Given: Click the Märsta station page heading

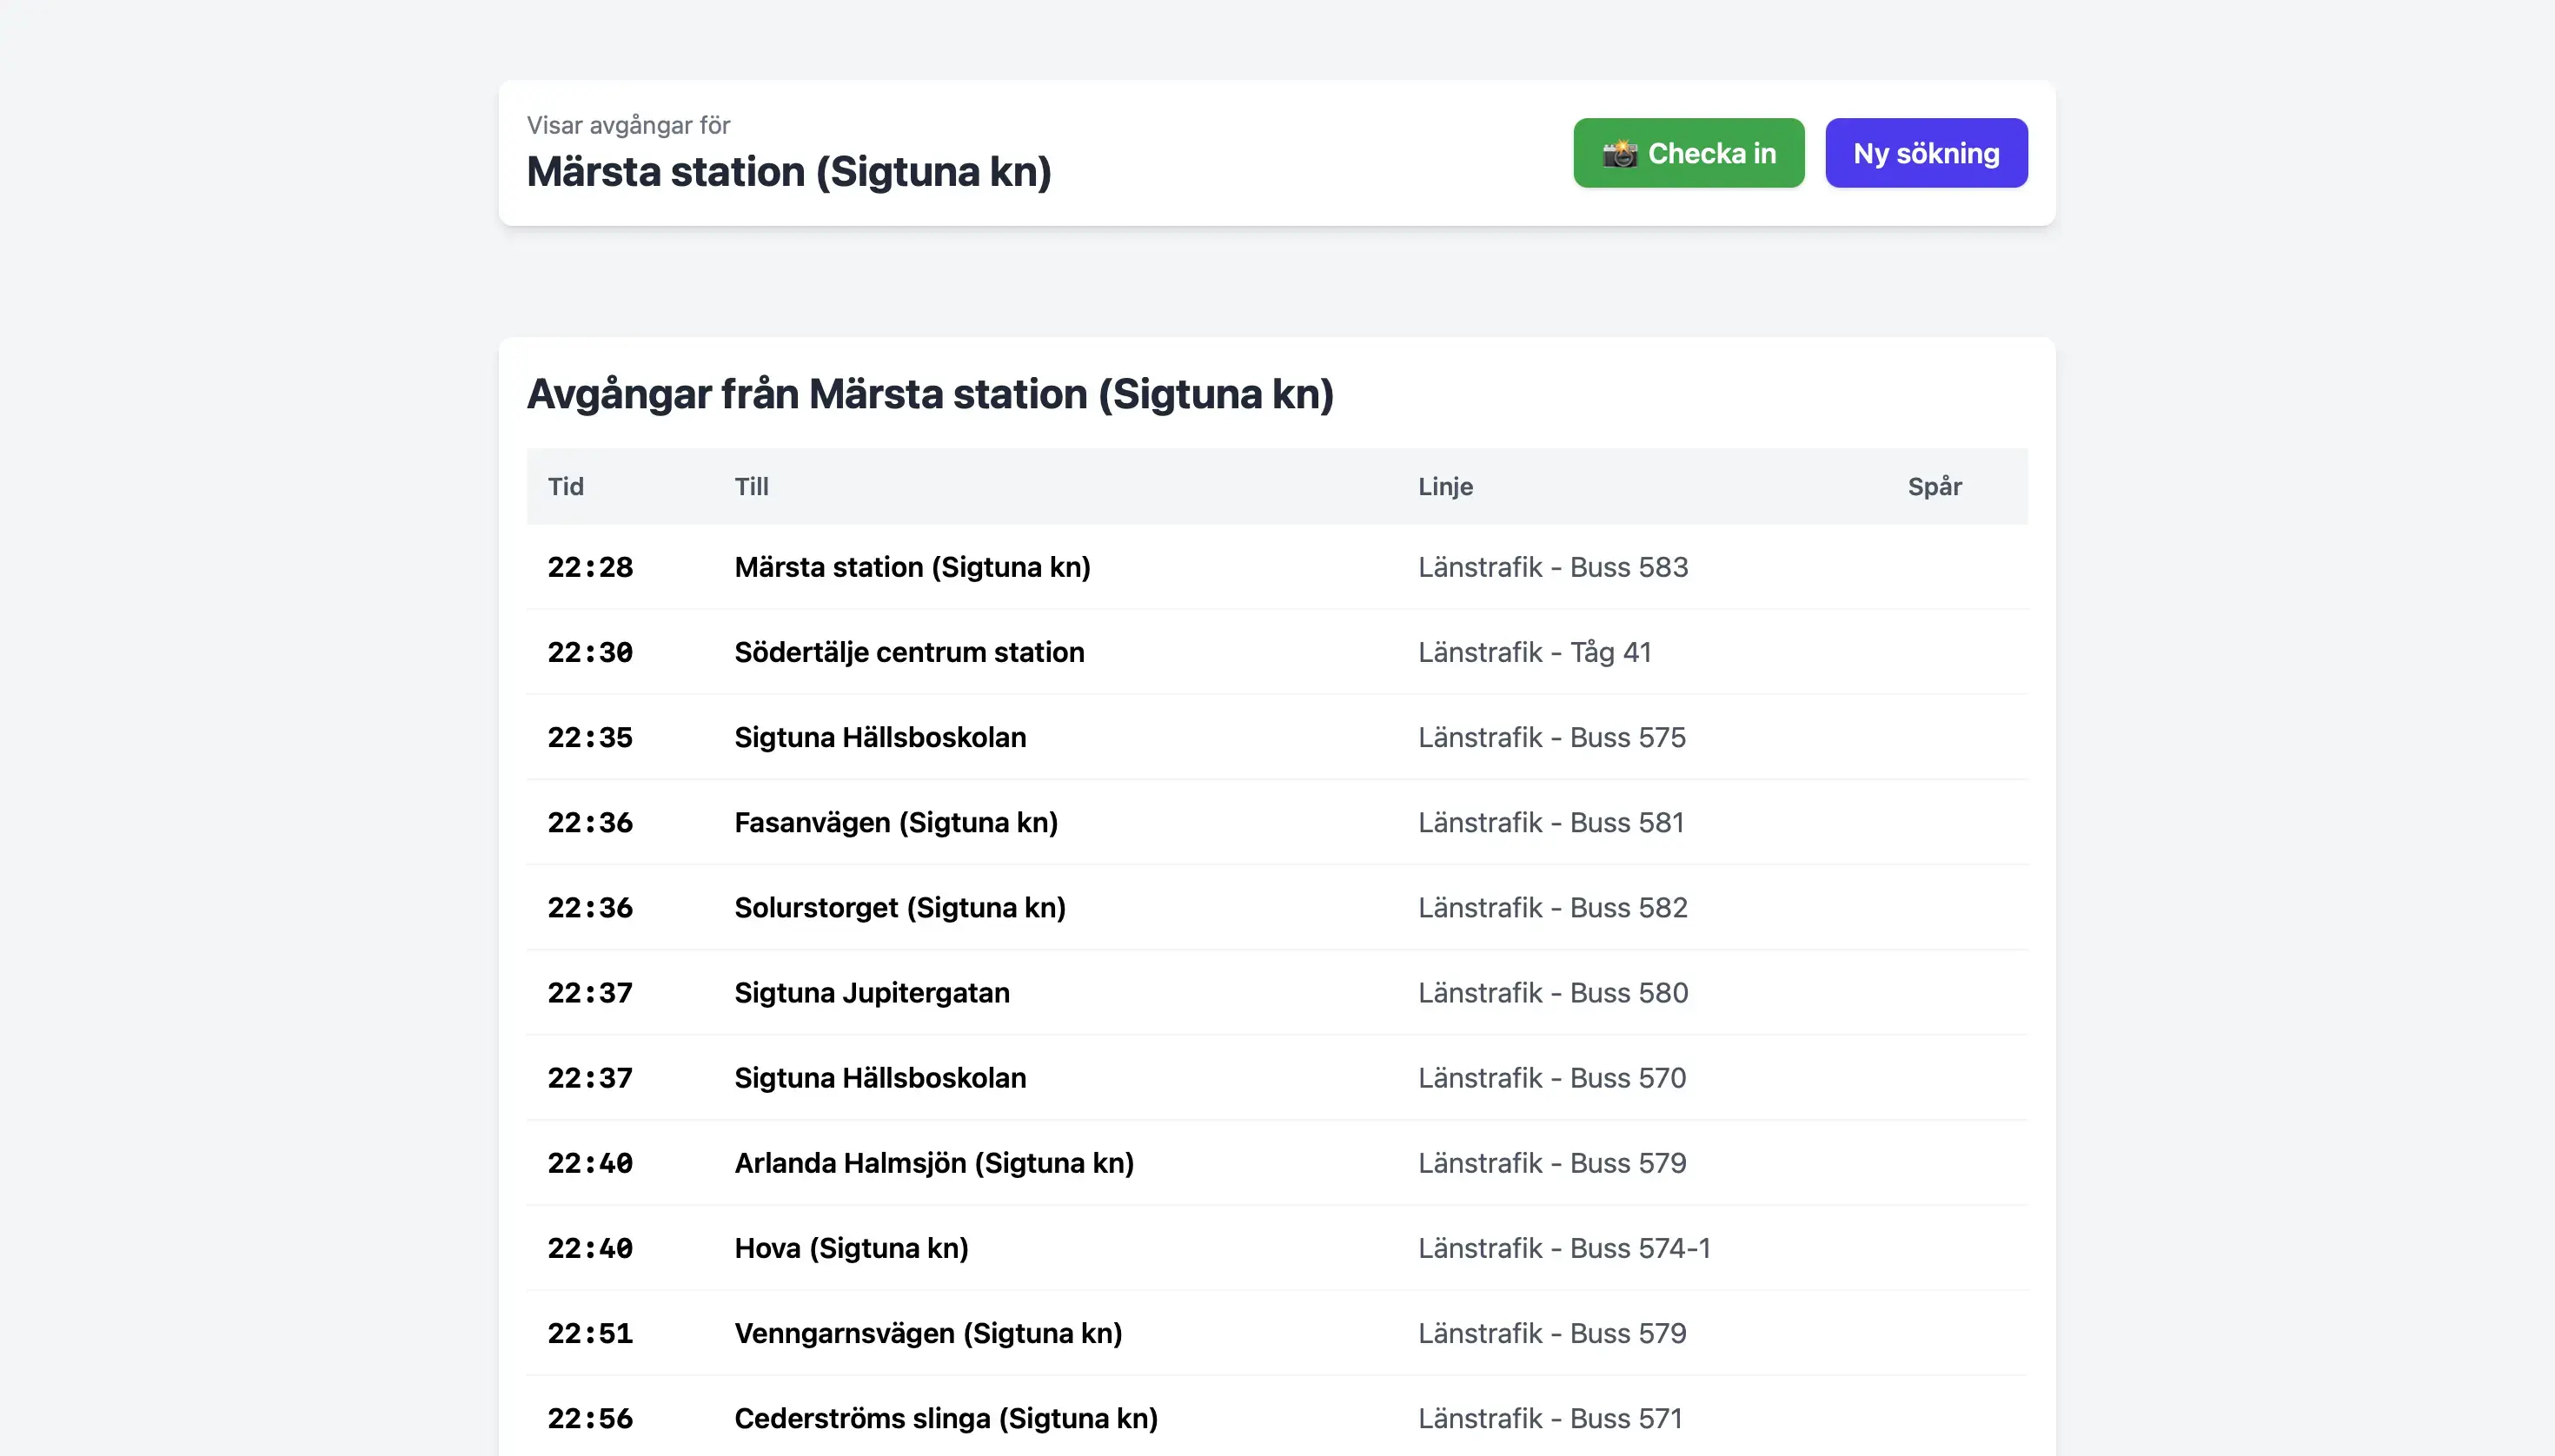Looking at the screenshot, I should pos(788,172).
